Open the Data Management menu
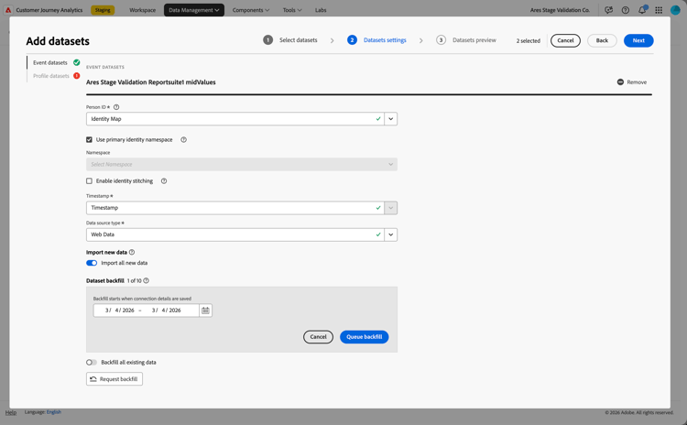Image resolution: width=687 pixels, height=425 pixels. pos(194,10)
